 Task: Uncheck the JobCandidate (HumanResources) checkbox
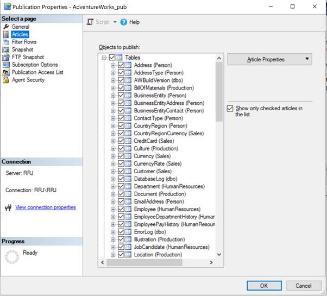(x=121, y=247)
